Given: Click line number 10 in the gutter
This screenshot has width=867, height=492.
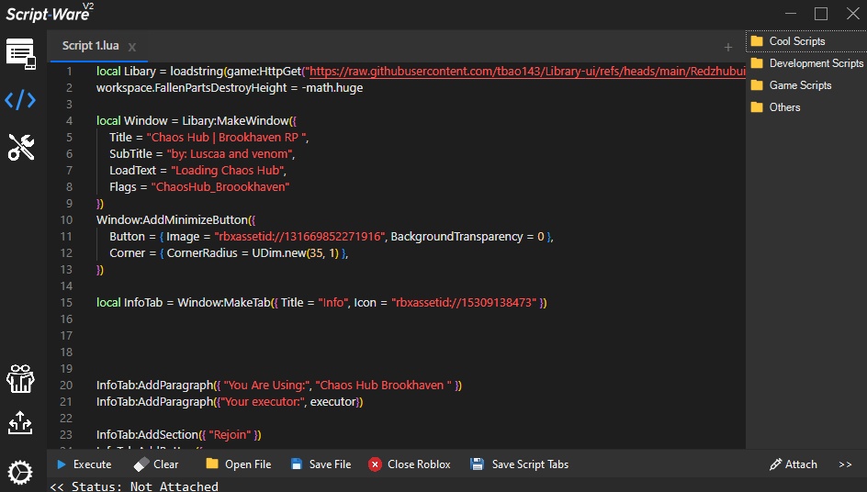Looking at the screenshot, I should click(66, 220).
